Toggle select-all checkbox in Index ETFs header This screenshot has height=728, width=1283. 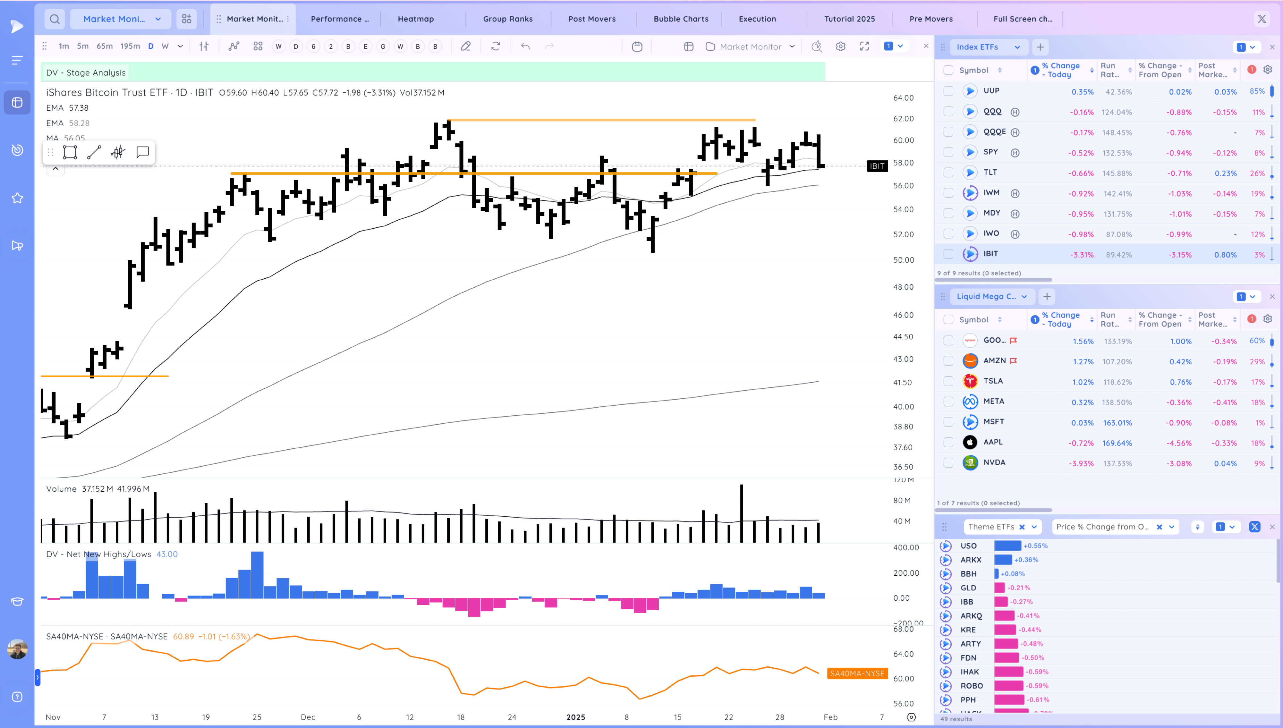point(948,70)
